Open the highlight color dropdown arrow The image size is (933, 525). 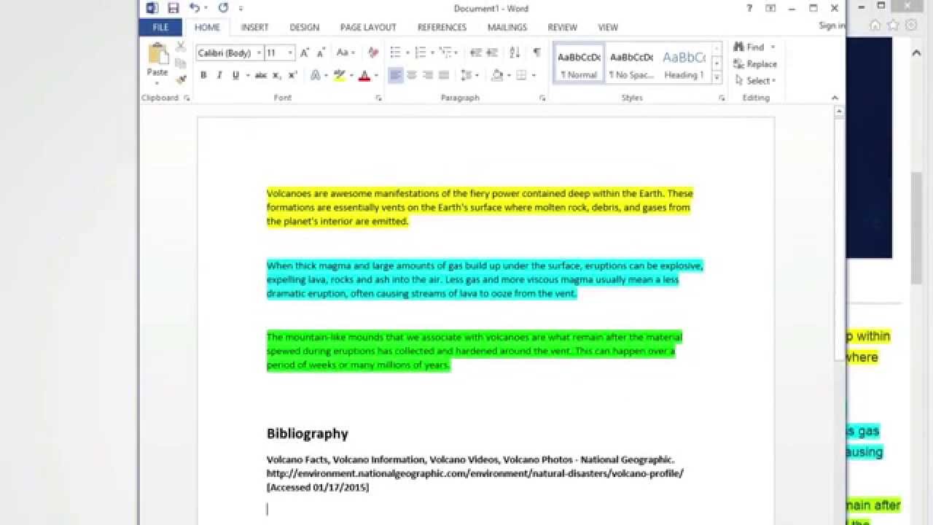coord(351,75)
